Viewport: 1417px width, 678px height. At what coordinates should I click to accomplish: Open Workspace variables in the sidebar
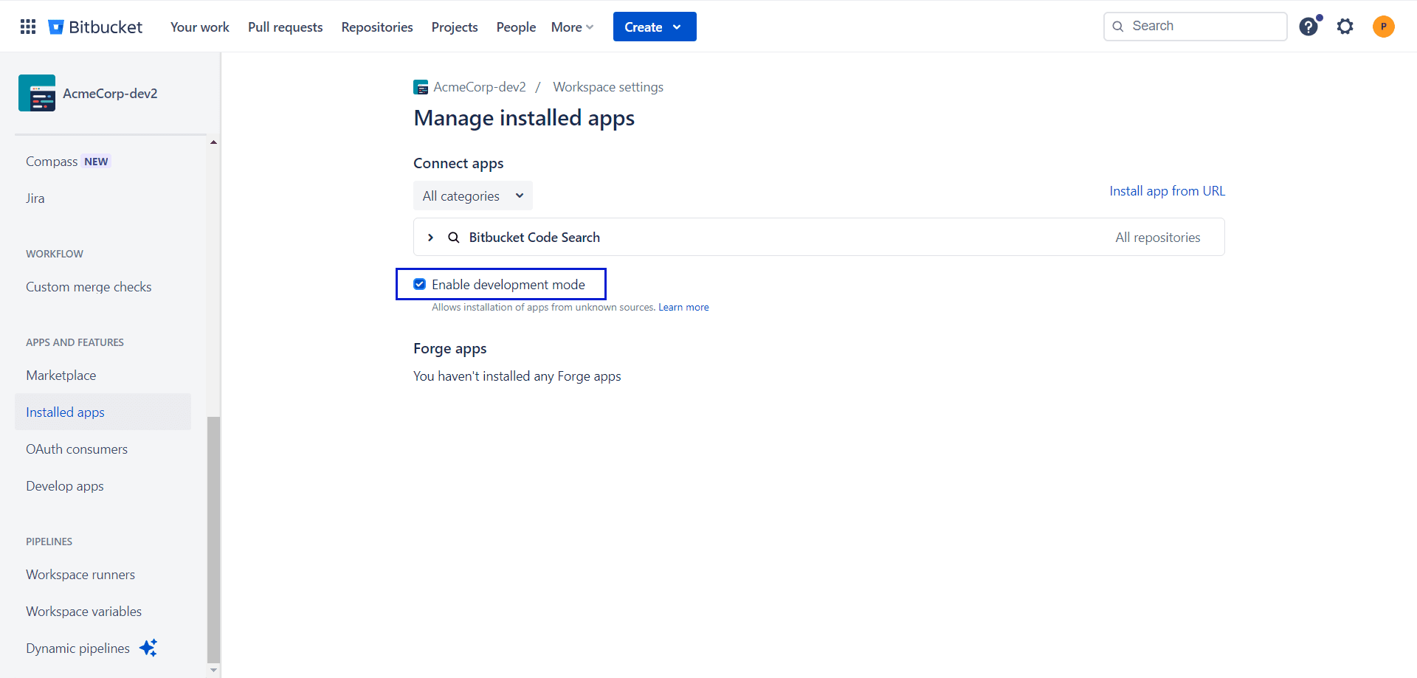click(x=84, y=612)
